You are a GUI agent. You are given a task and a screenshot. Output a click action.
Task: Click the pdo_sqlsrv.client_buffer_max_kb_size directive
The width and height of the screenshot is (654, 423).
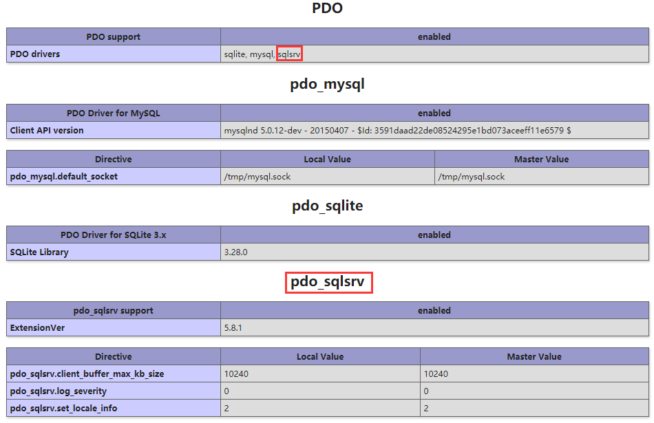tap(87, 373)
